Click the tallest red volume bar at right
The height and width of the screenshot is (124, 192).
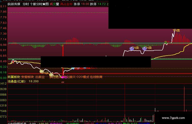[x=184, y=99]
